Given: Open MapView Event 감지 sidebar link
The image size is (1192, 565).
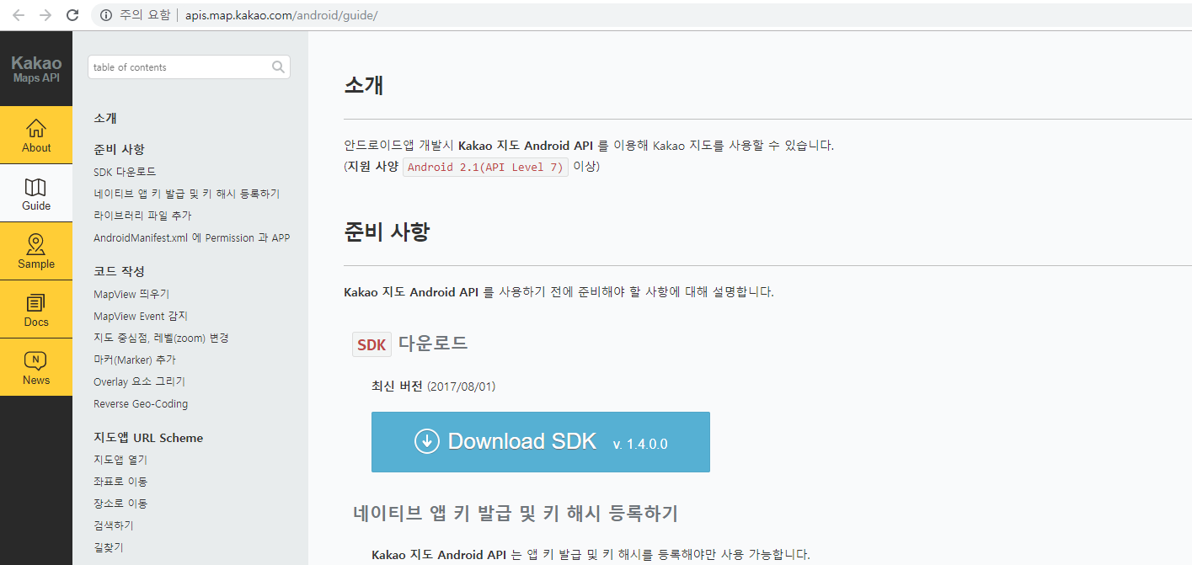Looking at the screenshot, I should coord(141,316).
